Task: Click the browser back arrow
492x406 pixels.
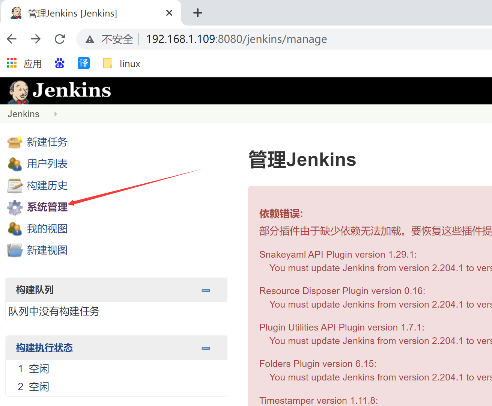Action: click(12, 39)
